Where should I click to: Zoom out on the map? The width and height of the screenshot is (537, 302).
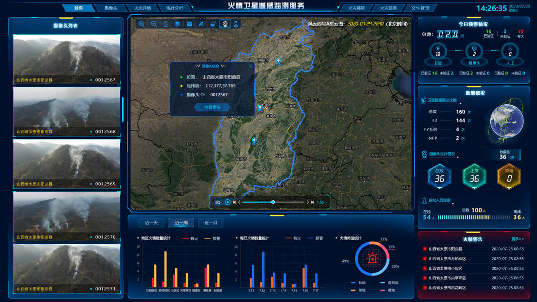[154, 24]
